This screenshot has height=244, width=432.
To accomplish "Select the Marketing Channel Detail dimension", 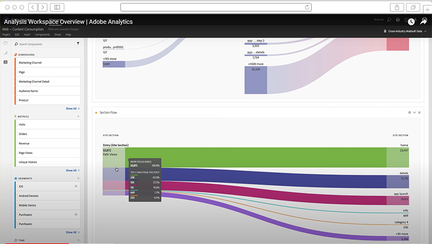I will [47, 81].
